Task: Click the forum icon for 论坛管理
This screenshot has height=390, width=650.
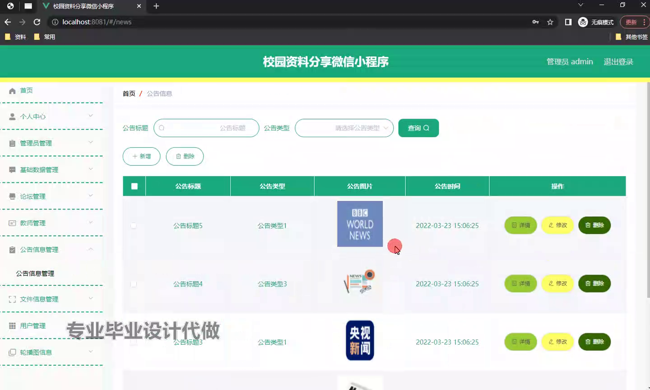Action: pos(12,196)
